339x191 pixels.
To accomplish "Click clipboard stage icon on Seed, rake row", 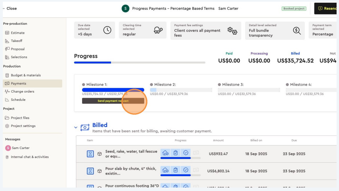I will click(x=175, y=153).
